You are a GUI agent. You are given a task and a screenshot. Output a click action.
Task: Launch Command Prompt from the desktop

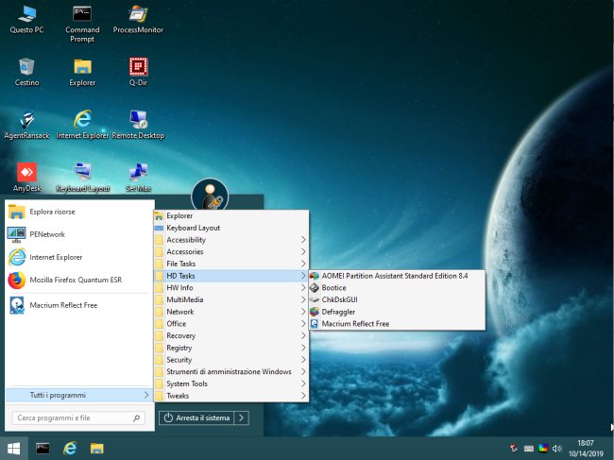coord(82,24)
